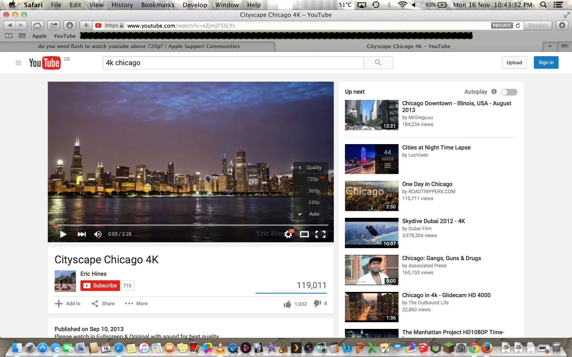Open Cities at Night Time Lapse playlist thumbnail
The height and width of the screenshot is (357, 572).
tap(371, 159)
